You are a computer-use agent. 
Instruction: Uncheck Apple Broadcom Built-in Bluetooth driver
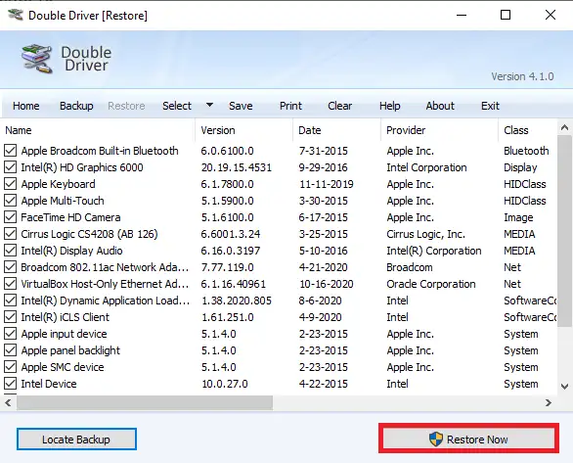[x=10, y=151]
